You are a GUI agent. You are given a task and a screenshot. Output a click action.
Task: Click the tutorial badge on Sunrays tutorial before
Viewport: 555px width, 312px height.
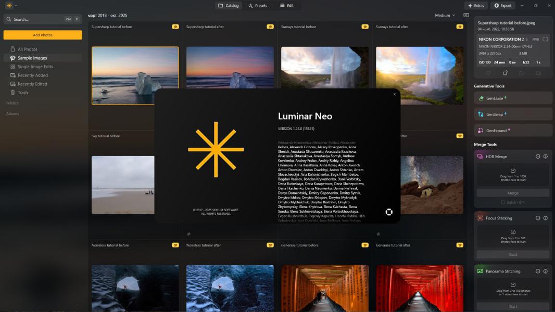pos(365,27)
